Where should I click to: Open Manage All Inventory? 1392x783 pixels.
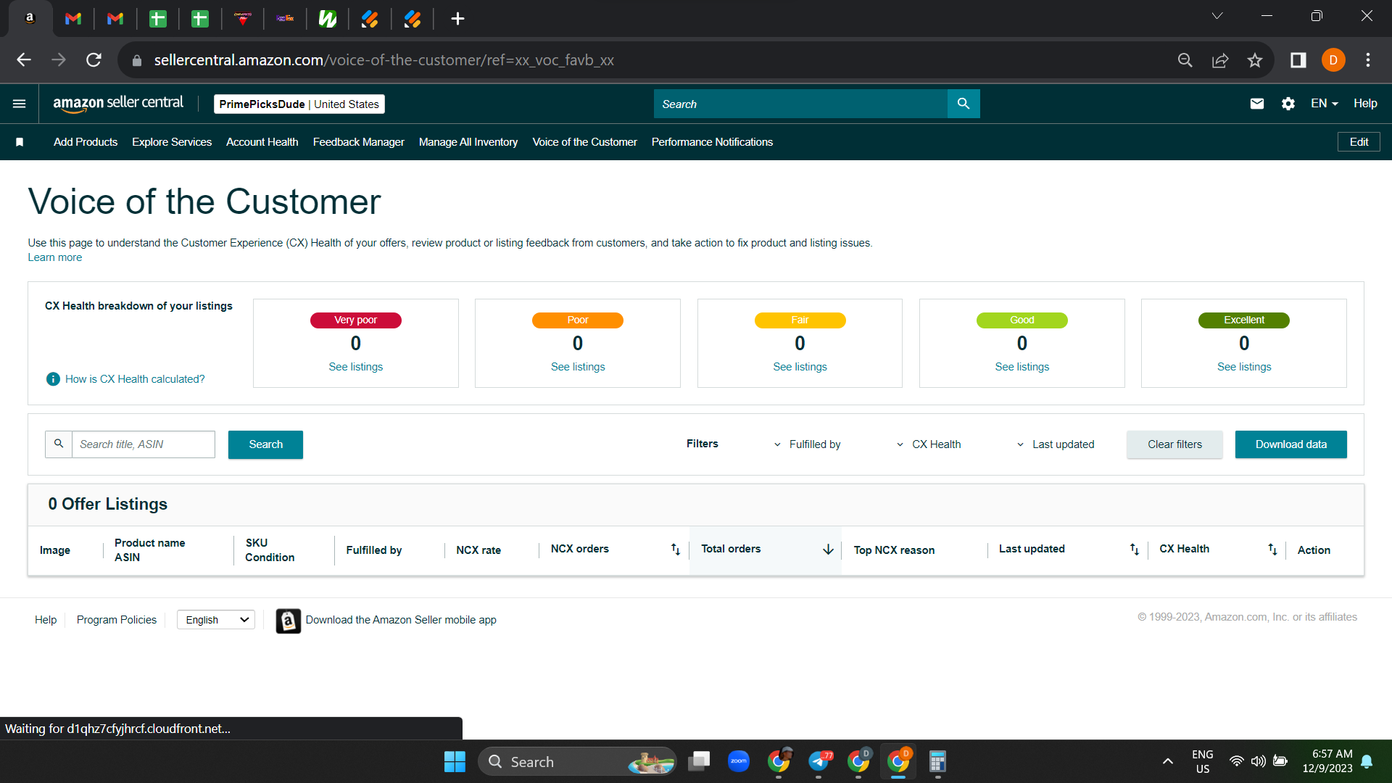[x=468, y=142]
